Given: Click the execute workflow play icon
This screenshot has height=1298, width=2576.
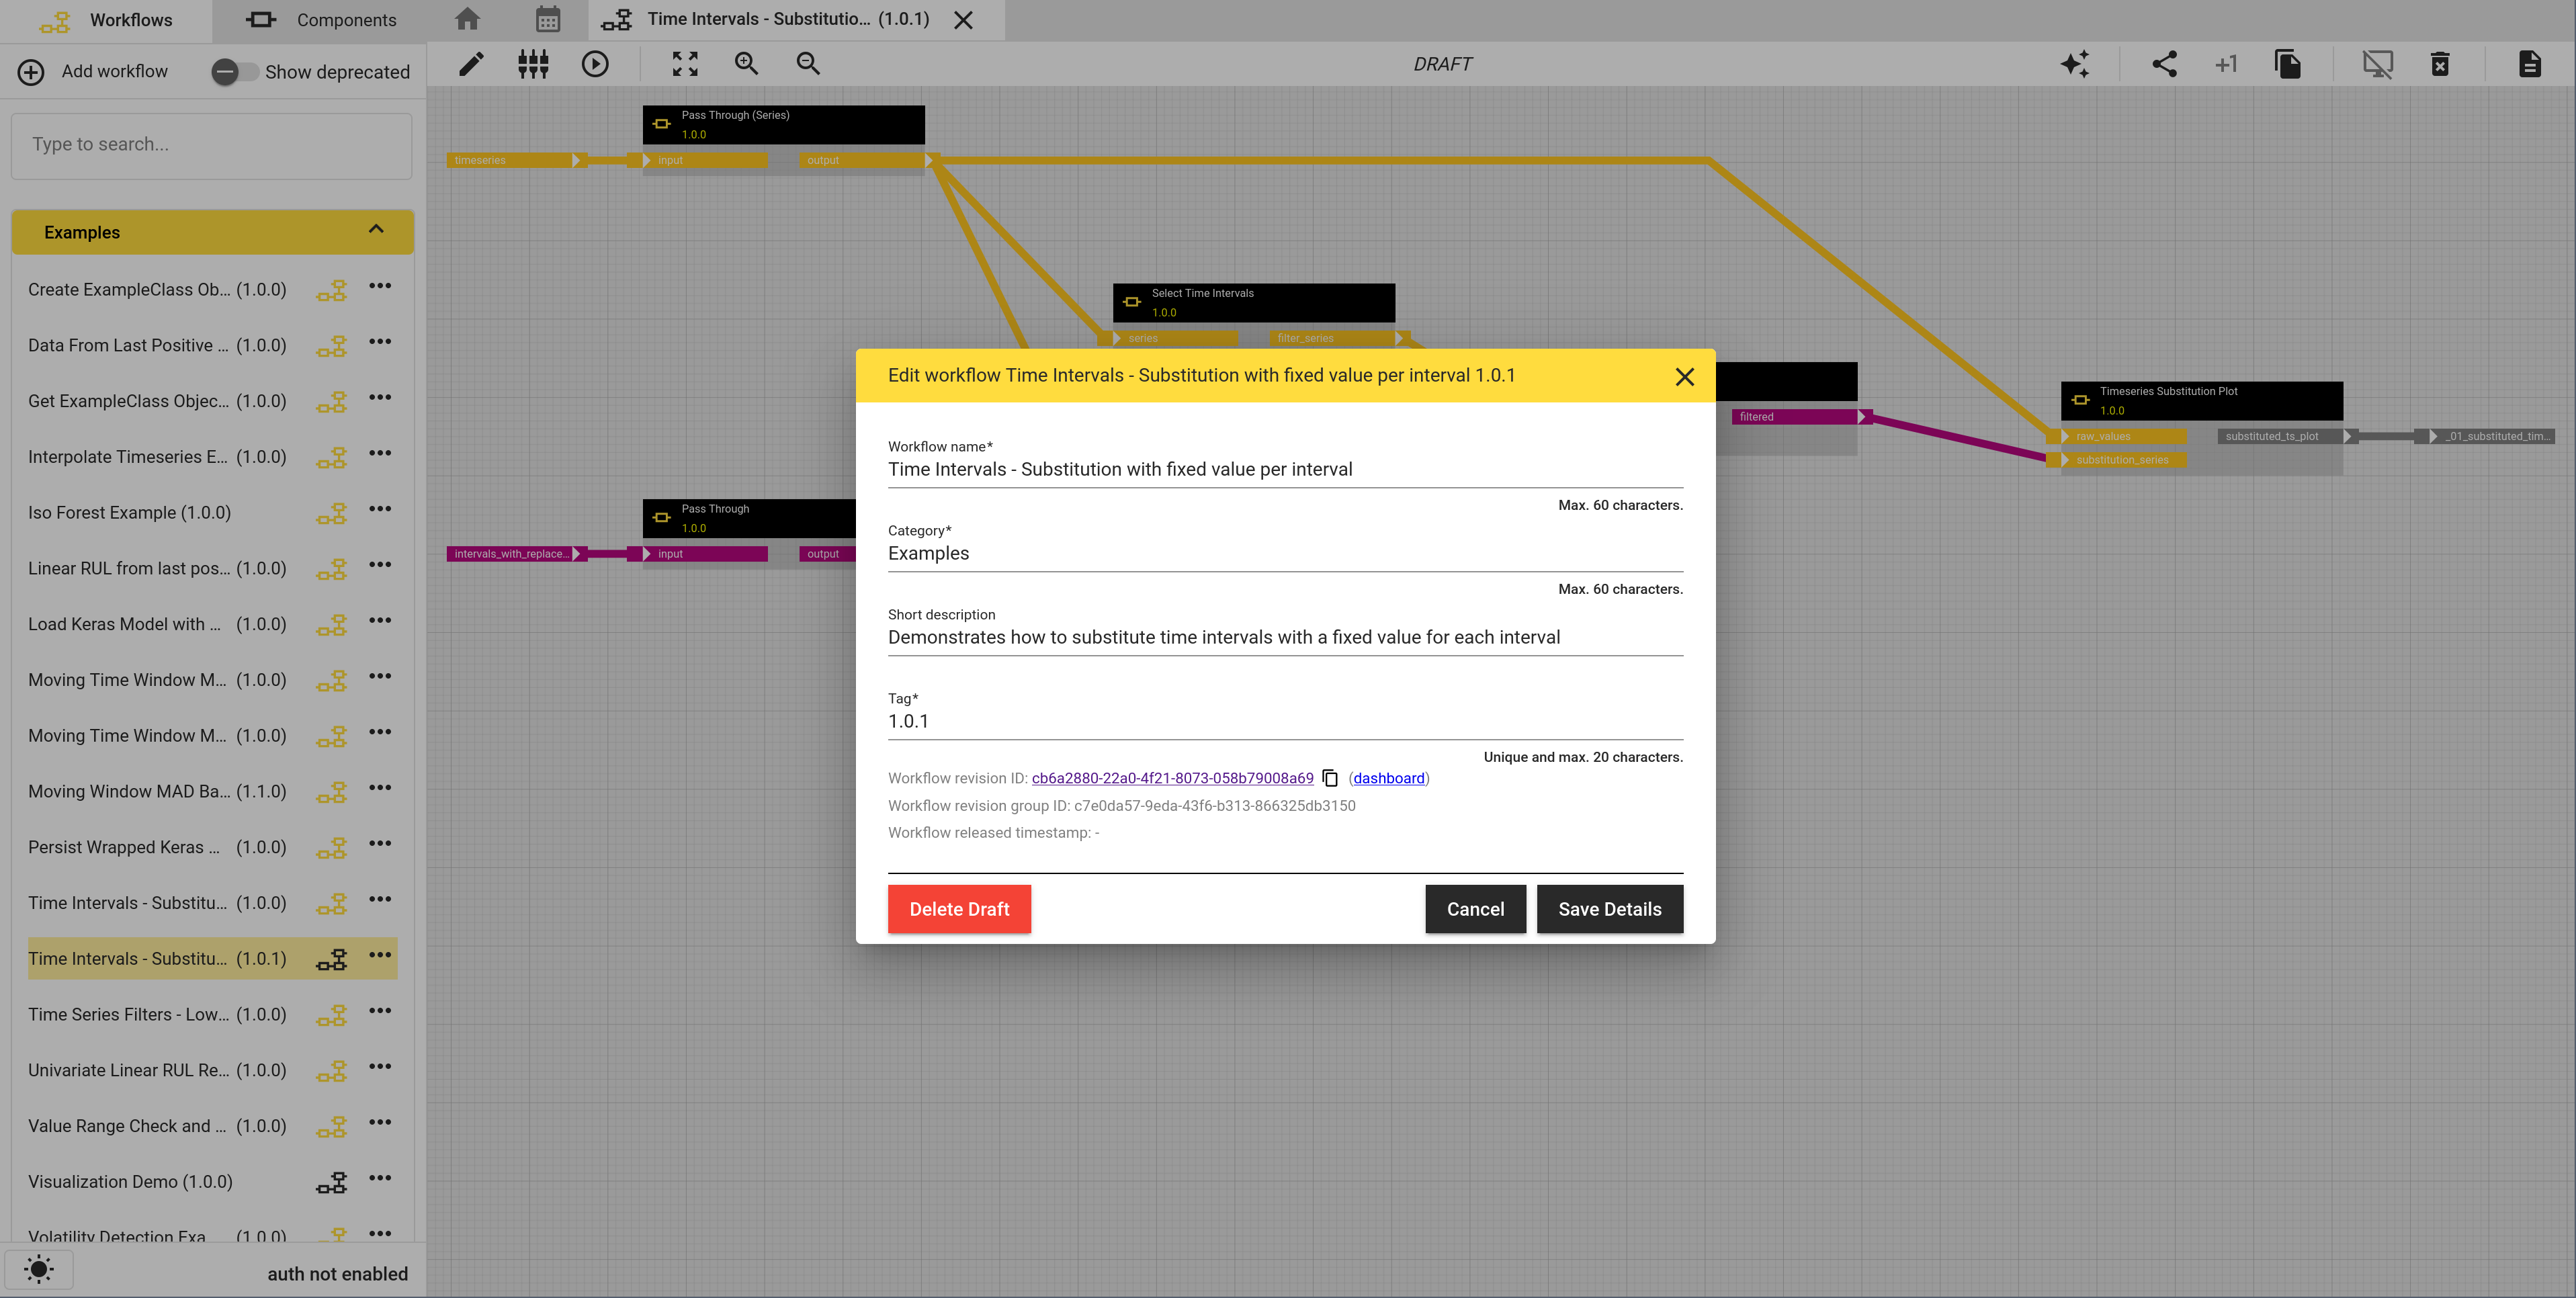Looking at the screenshot, I should tap(595, 64).
